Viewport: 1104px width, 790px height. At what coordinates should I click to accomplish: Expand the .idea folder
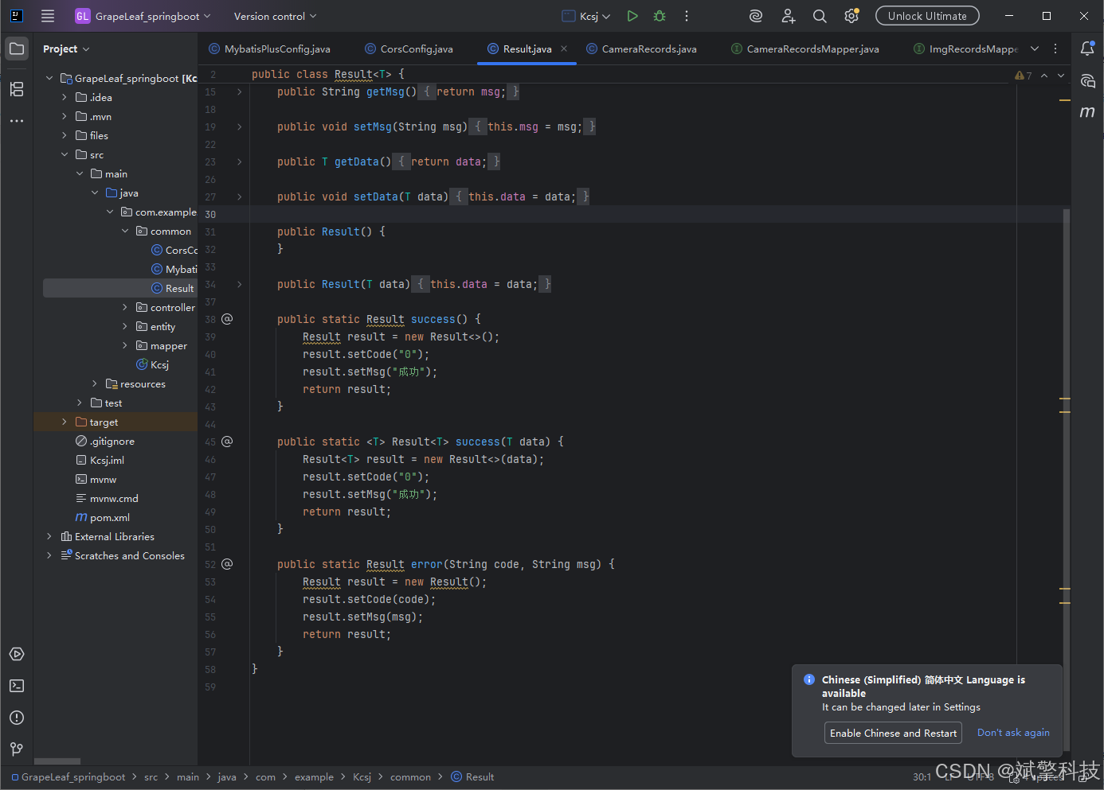pyautogui.click(x=65, y=97)
